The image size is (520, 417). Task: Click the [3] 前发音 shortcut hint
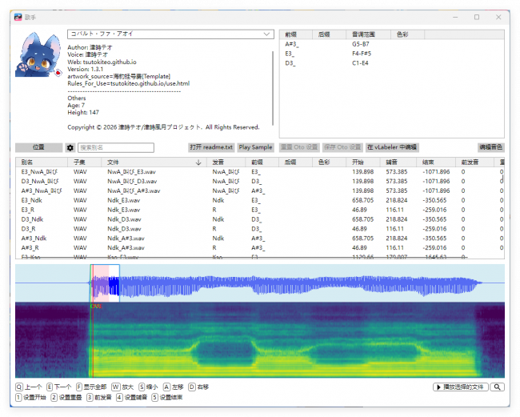(99, 398)
